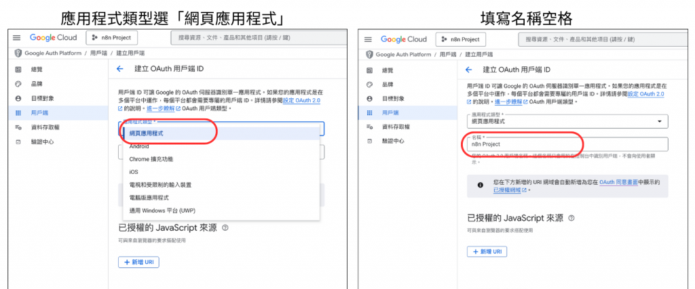Open hamburger menu in right screenshot
The height and width of the screenshot is (289, 695).
click(368, 39)
